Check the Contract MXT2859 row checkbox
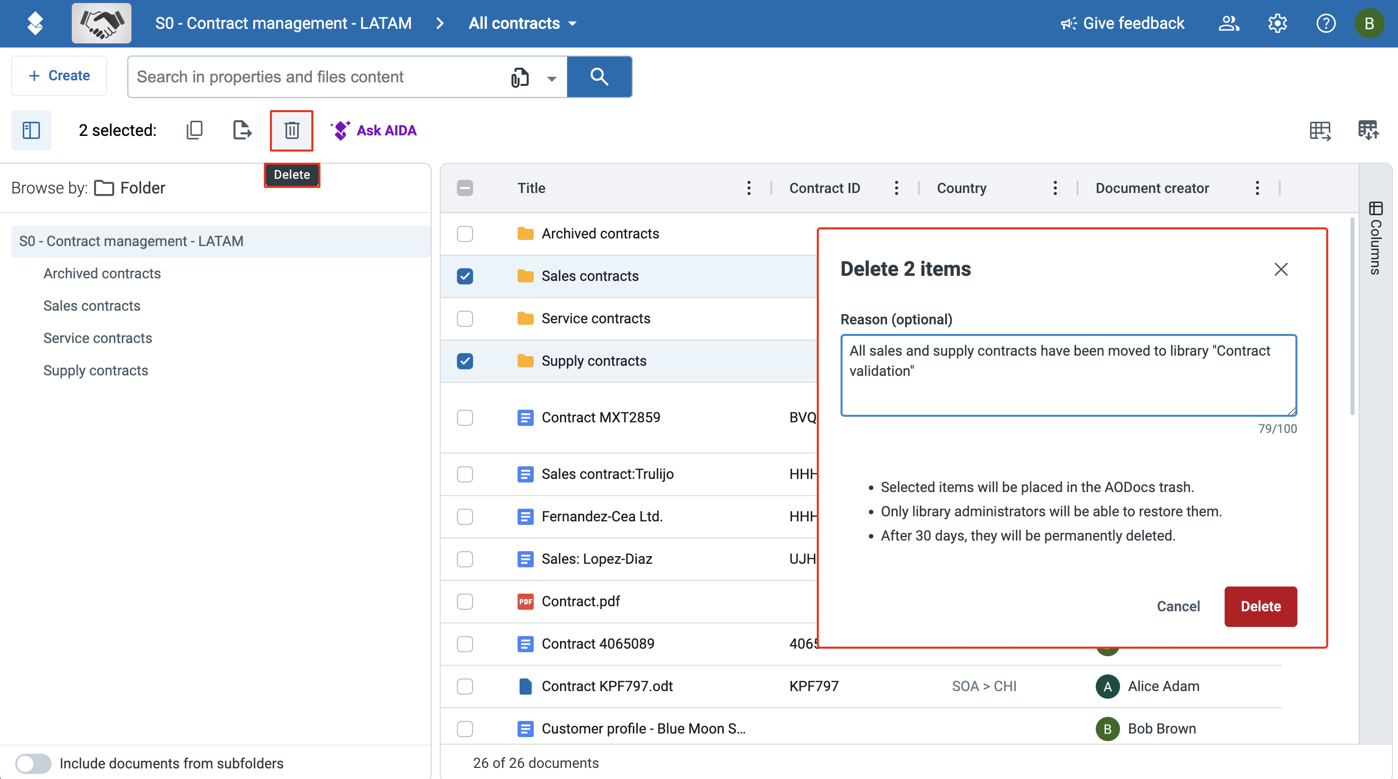 click(x=464, y=418)
